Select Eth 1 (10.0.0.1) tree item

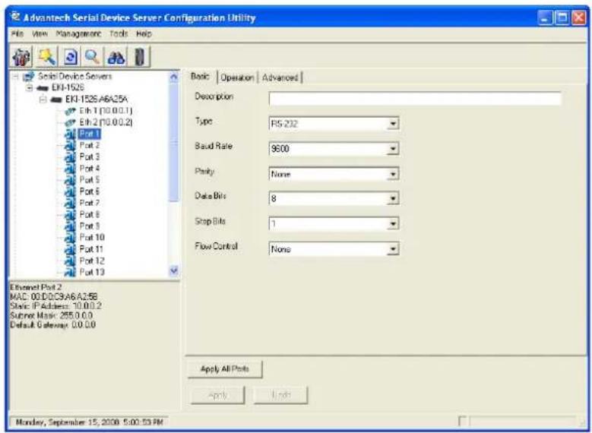point(106,111)
